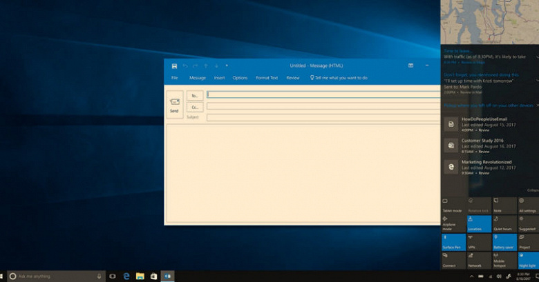Toggle Location quick action off

pyautogui.click(x=479, y=223)
